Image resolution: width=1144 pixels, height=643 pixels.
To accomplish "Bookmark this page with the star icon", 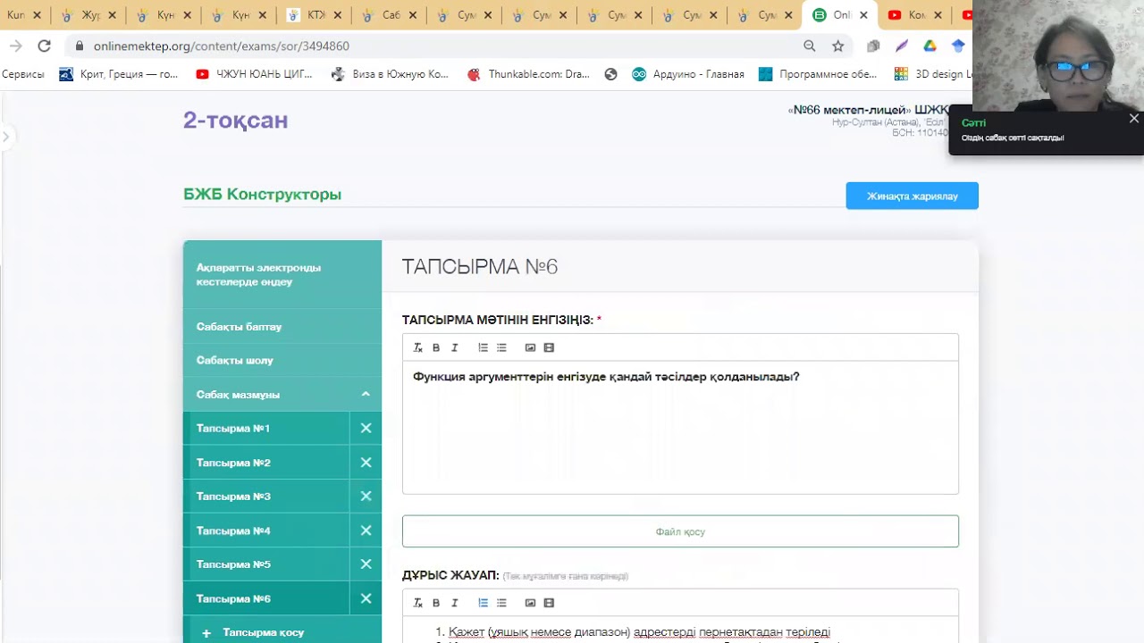I will (x=837, y=46).
